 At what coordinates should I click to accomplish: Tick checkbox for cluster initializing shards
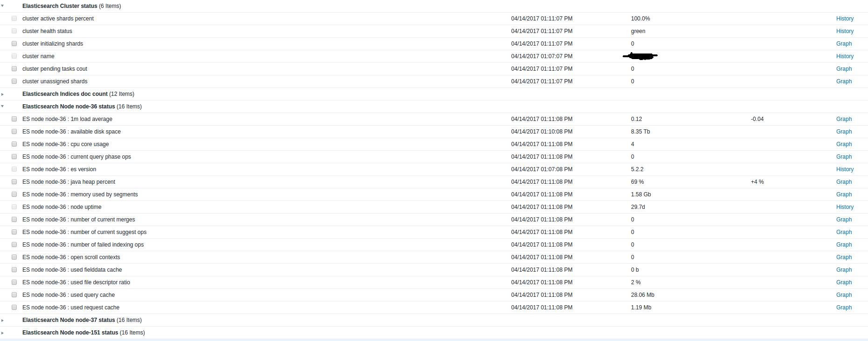14,43
